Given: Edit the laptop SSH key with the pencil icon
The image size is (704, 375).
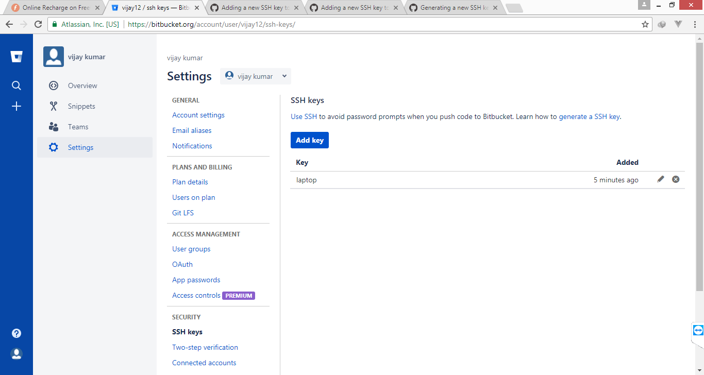Looking at the screenshot, I should (x=661, y=179).
